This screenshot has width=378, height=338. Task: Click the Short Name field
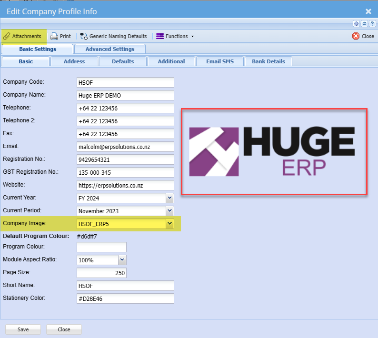[x=125, y=286]
